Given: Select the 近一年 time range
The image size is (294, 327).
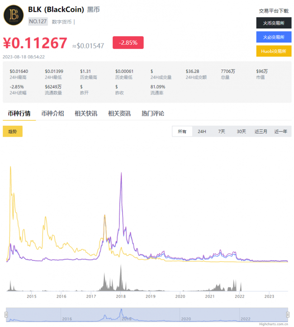Looking at the screenshot, I should (280, 131).
